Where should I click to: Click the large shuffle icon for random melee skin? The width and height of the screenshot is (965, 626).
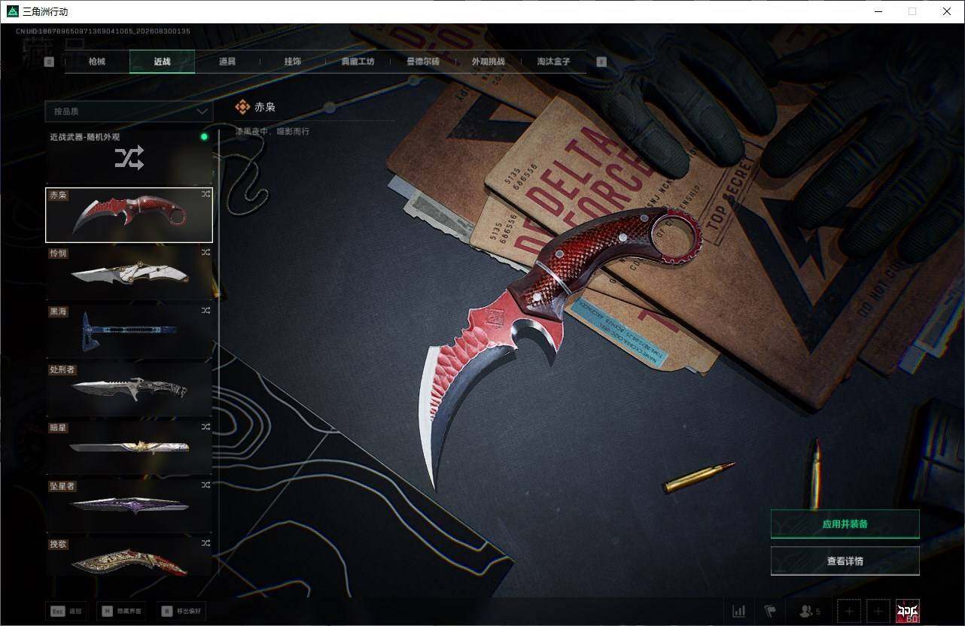pos(129,158)
